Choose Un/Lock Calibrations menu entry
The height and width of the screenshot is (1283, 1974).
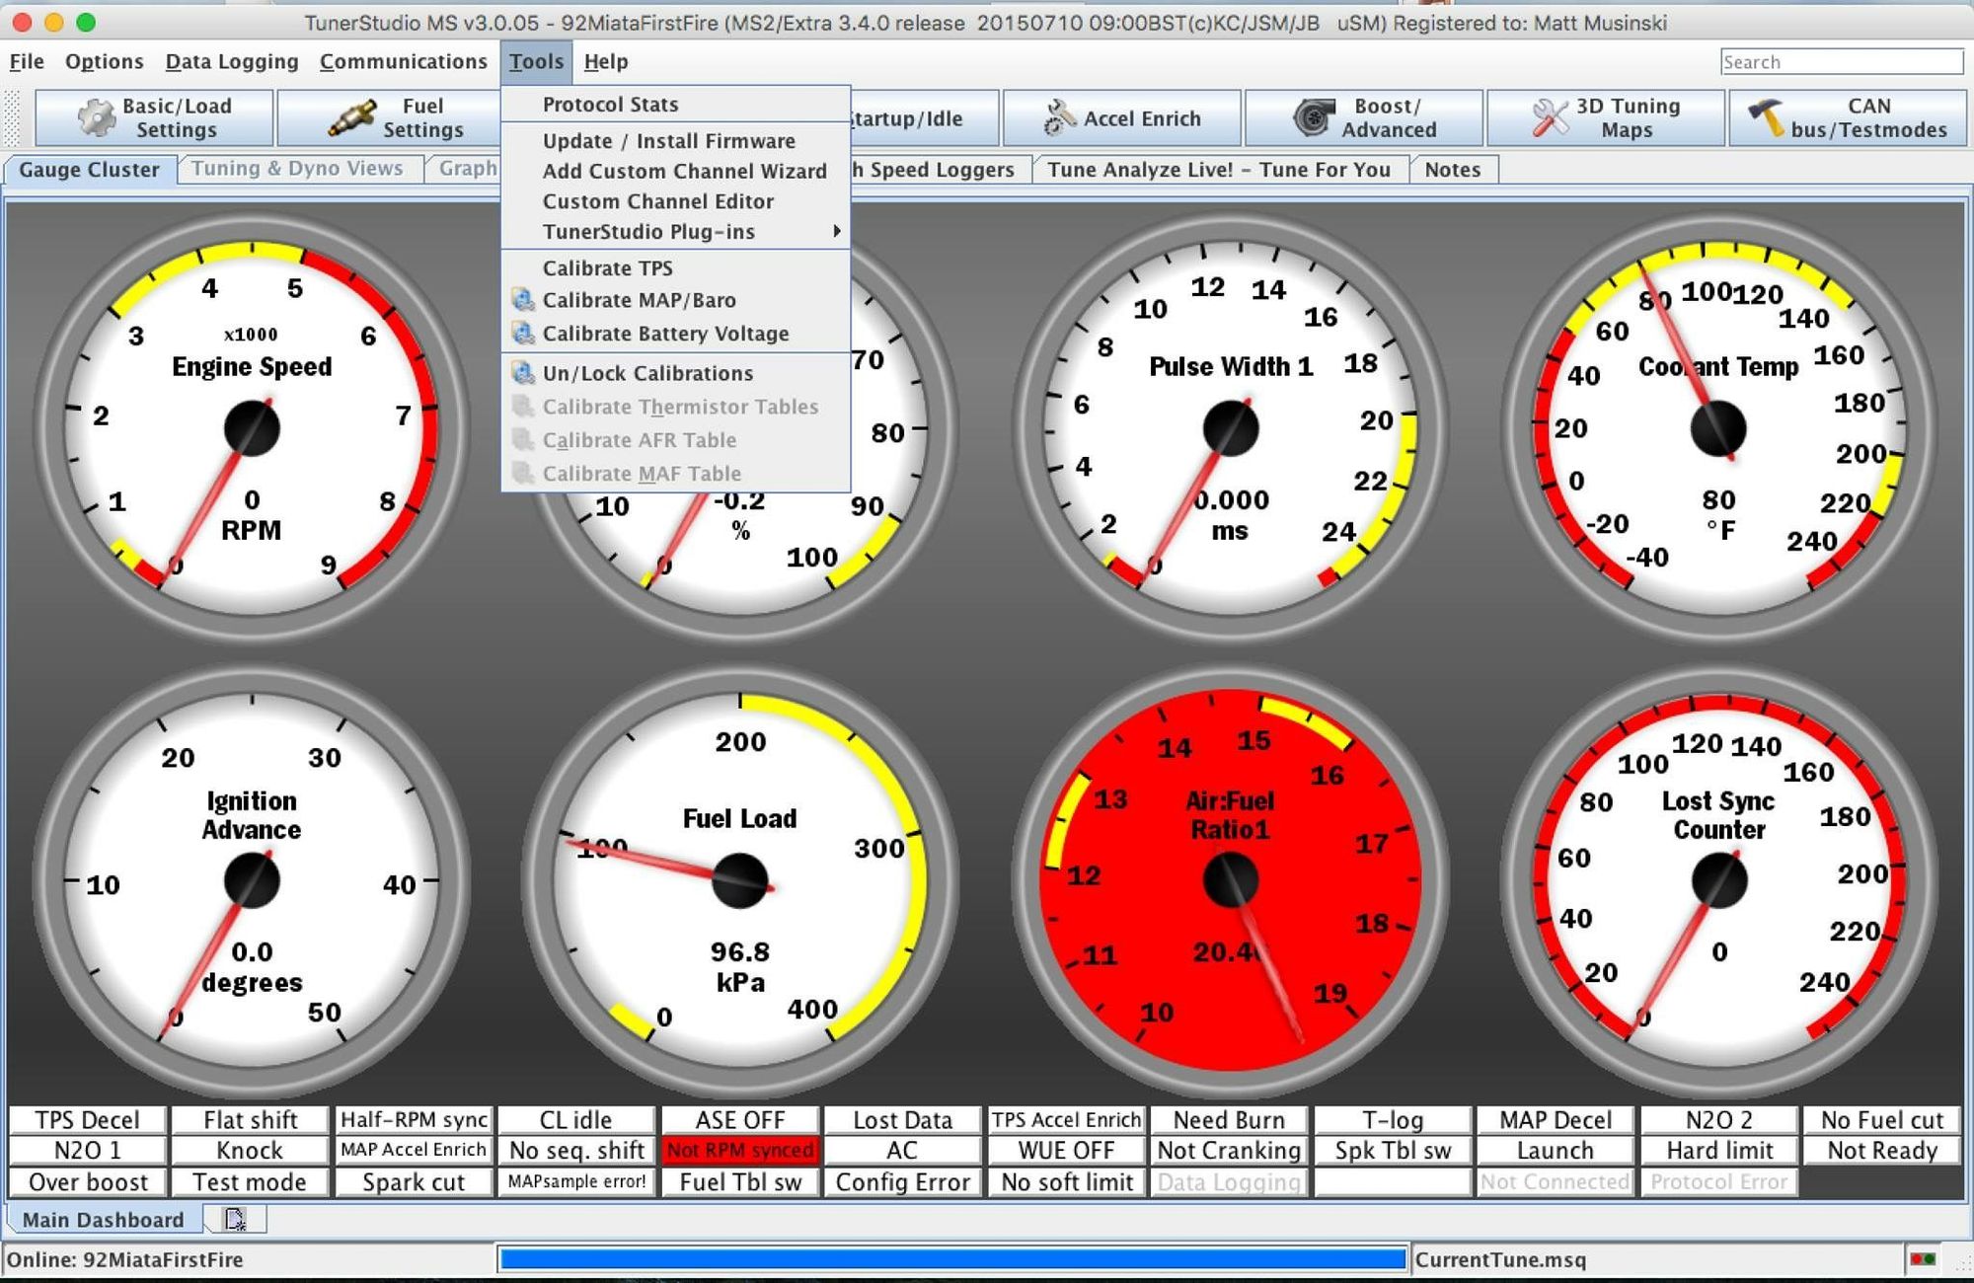[x=647, y=373]
